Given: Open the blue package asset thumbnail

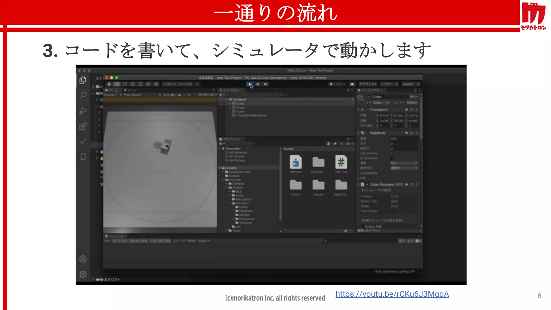Looking at the screenshot, I should (x=296, y=162).
